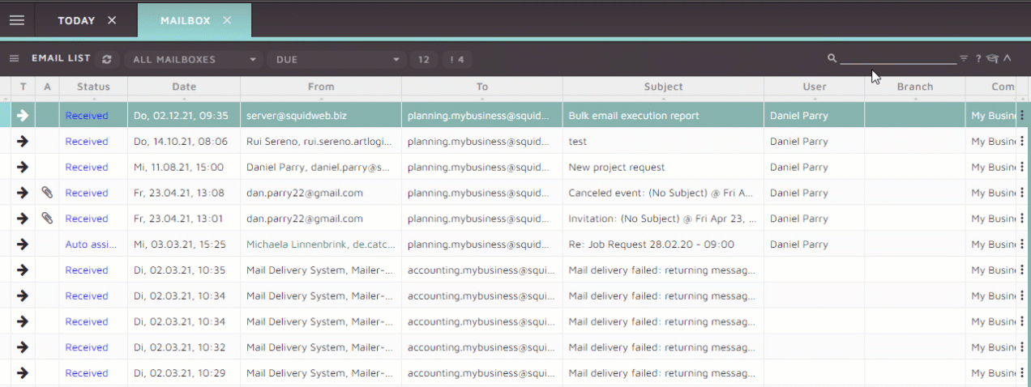The height and width of the screenshot is (387, 1031).
Task: Click the date 'Fr, 23.04.21, 13:01'
Action: [x=179, y=219]
